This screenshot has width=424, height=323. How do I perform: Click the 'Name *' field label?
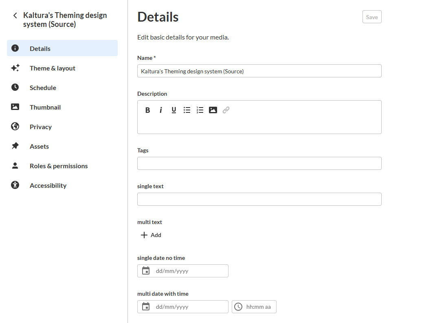147,58
